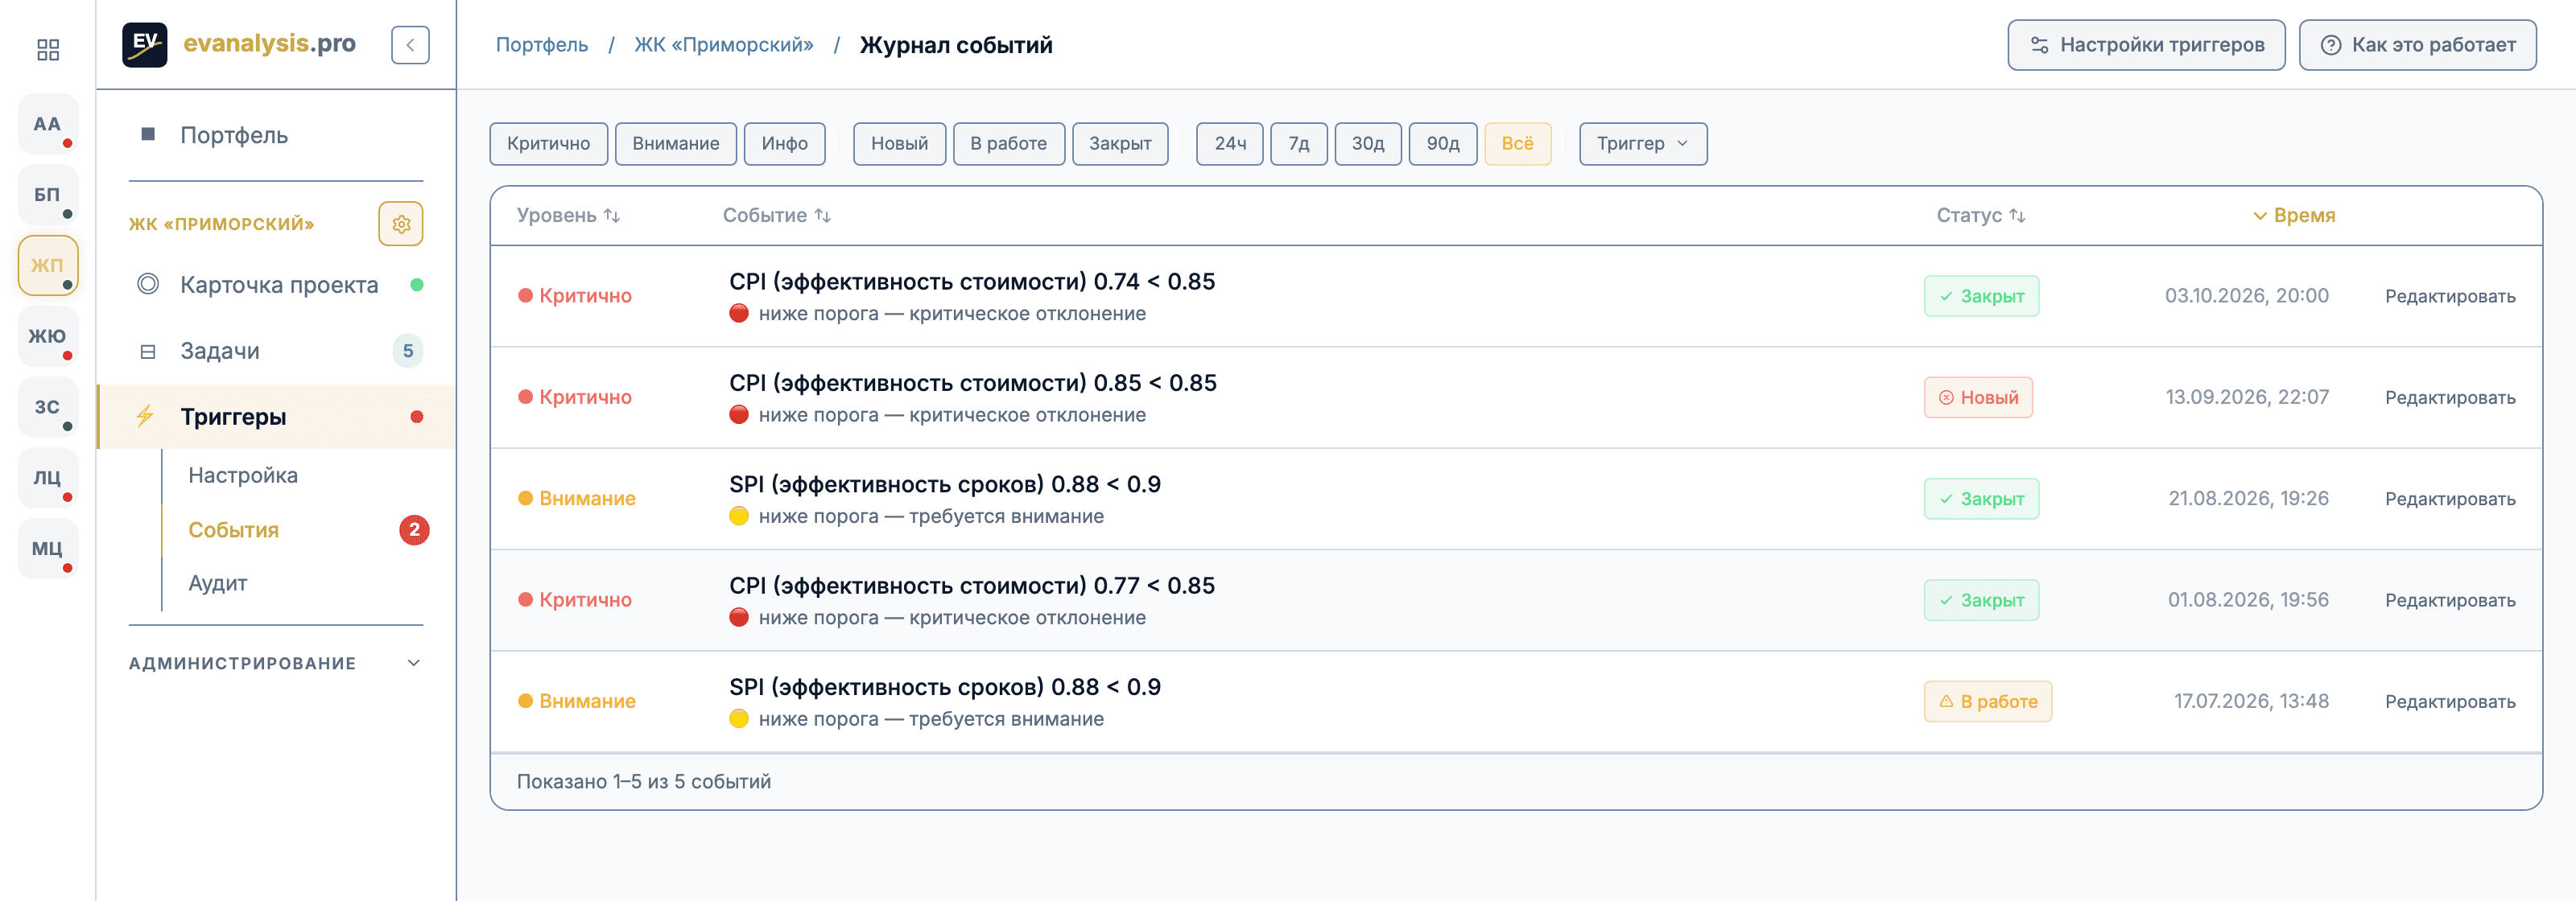Select the ЖП project avatar
The height and width of the screenshot is (901, 2576).
(48, 265)
